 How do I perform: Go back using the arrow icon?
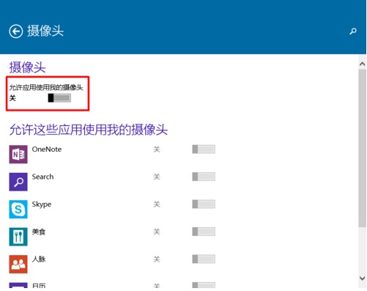pyautogui.click(x=16, y=32)
